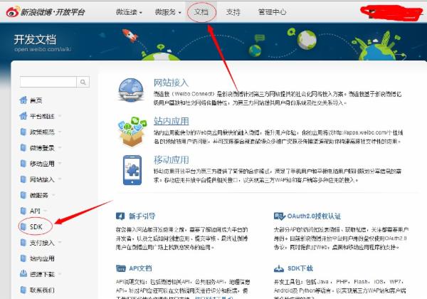This screenshot has height=299, width=427.
Task: Select SDK in the sidebar
Action: coord(36,226)
